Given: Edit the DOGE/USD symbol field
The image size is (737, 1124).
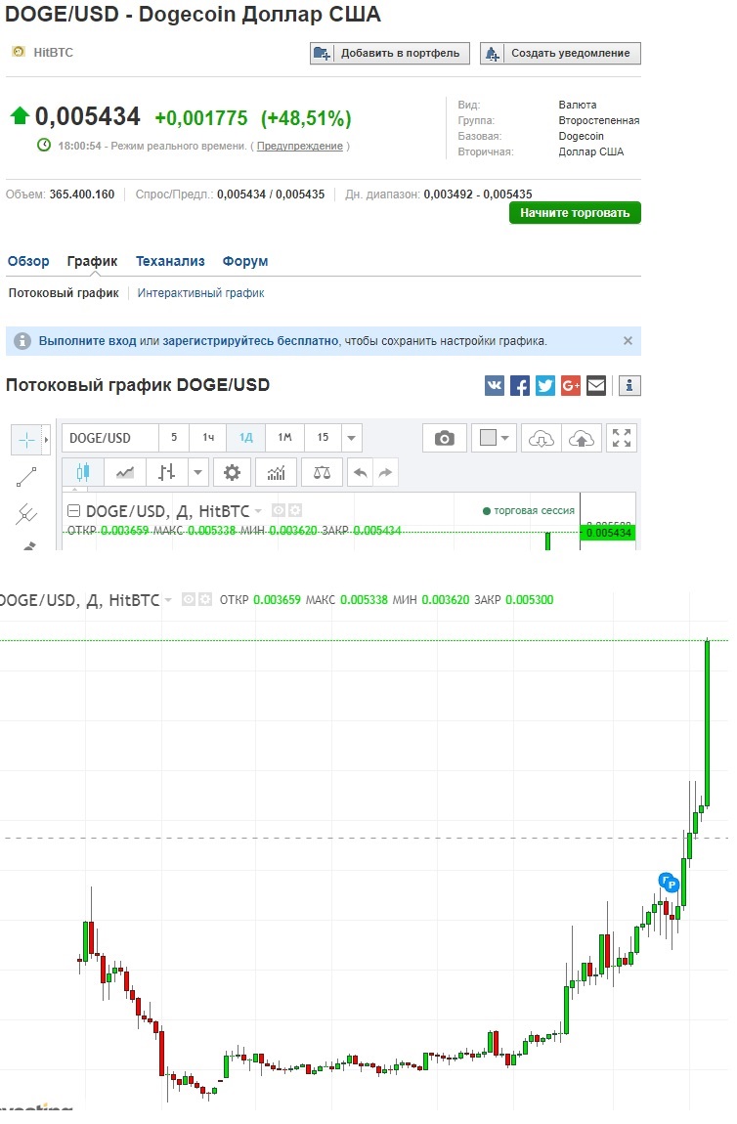Looking at the screenshot, I should coord(110,438).
